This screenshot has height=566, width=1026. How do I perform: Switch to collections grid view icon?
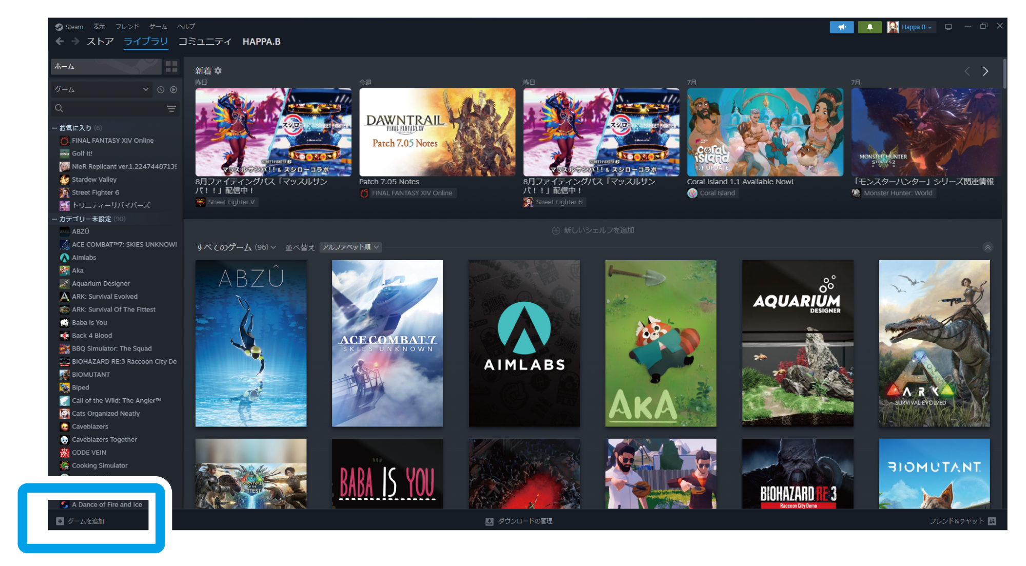[x=171, y=66]
